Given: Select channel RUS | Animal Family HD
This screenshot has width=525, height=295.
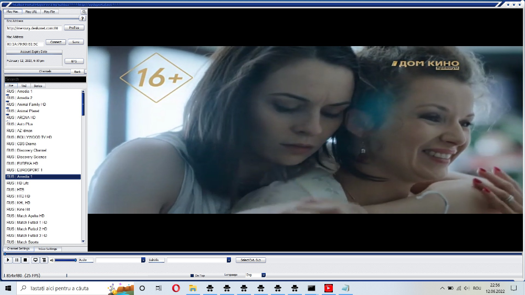Looking at the screenshot, I should point(43,105).
